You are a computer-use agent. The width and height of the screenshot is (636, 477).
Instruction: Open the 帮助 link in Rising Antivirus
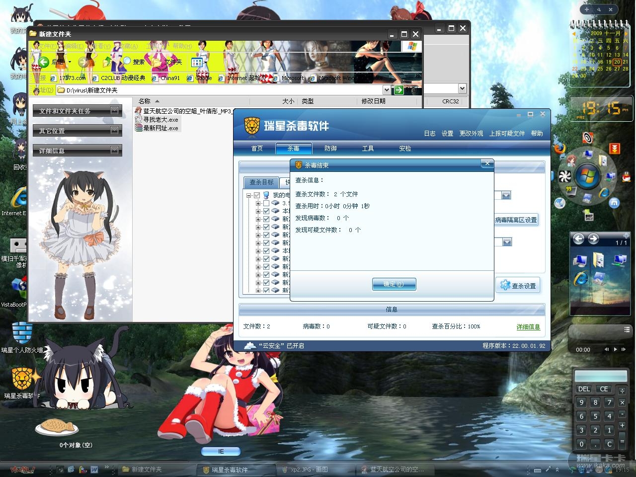click(x=537, y=134)
